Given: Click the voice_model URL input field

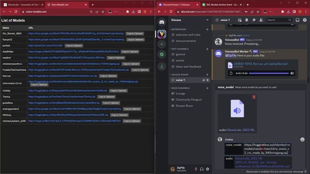Looking at the screenshot, I should click(x=267, y=149).
